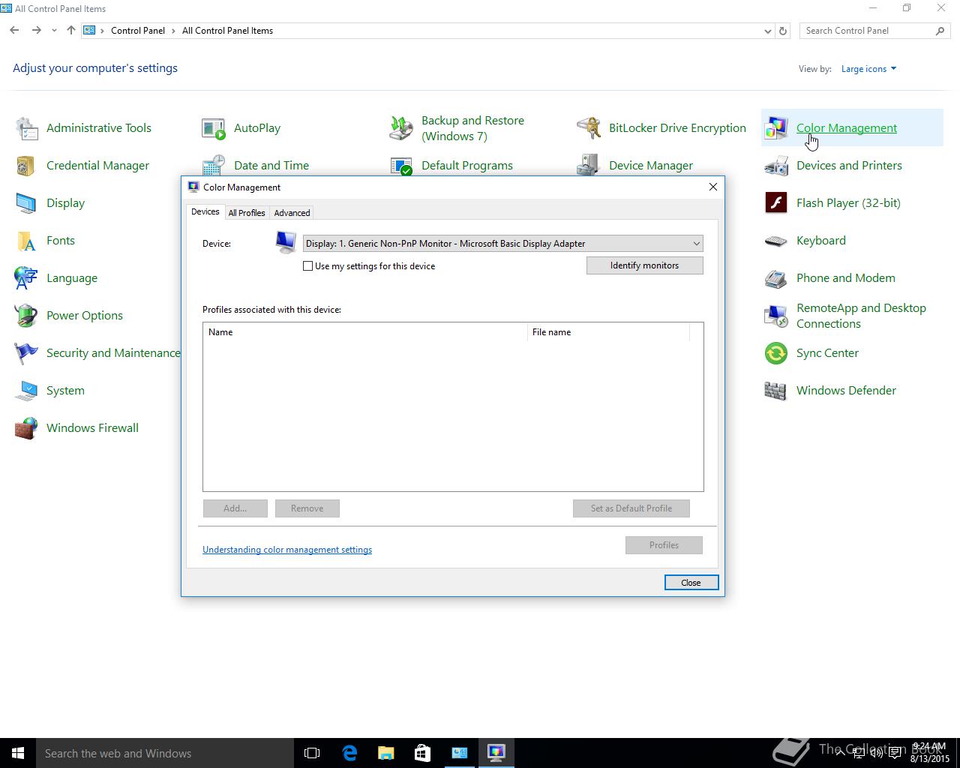Screen dimensions: 960x768
Task: Click All Control Panel Items breadcrumb
Action: tap(227, 31)
